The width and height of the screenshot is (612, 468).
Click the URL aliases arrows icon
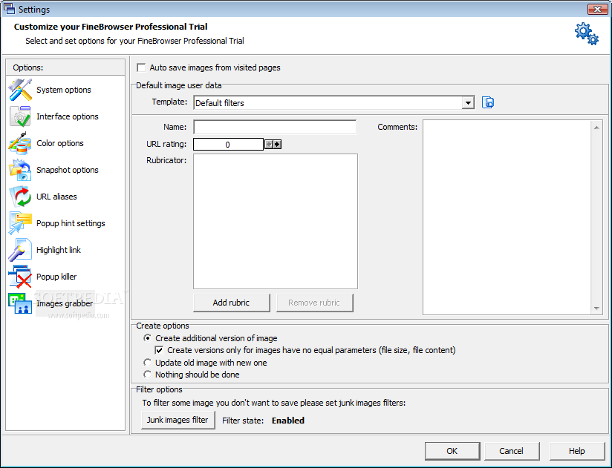[x=20, y=197]
